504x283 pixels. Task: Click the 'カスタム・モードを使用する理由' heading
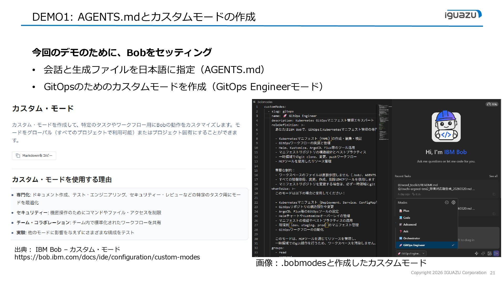62,179
